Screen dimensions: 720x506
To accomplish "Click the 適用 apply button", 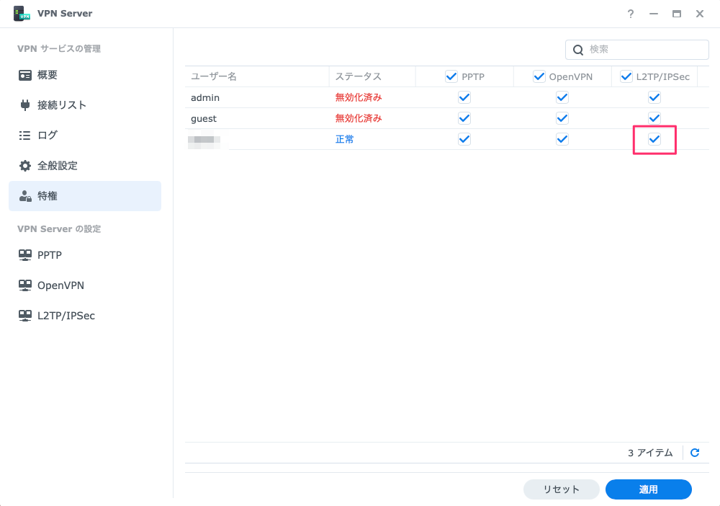I will coord(648,489).
